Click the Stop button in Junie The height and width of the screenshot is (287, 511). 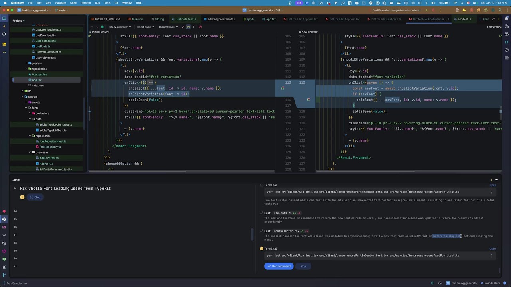(35, 197)
